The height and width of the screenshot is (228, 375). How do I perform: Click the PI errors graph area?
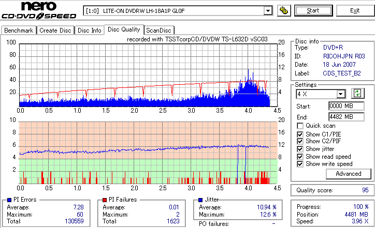(148, 75)
